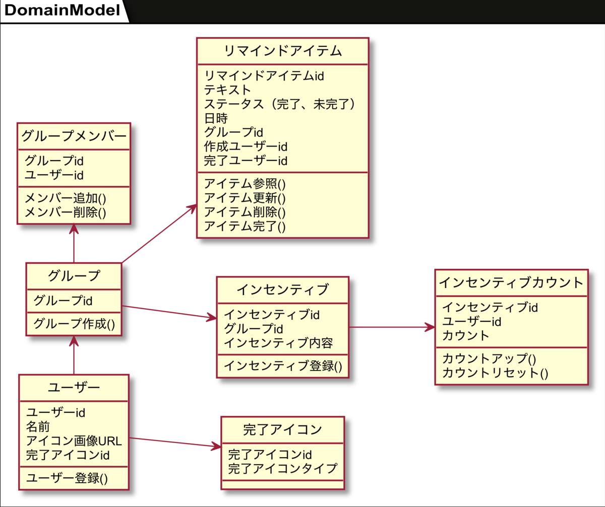This screenshot has width=605, height=507.
Task: Click the アイテム完了() method
Action: tap(245, 226)
